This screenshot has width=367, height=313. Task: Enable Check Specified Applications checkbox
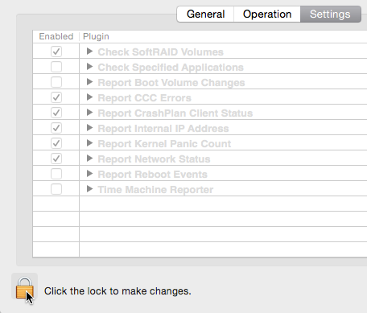[x=56, y=67]
